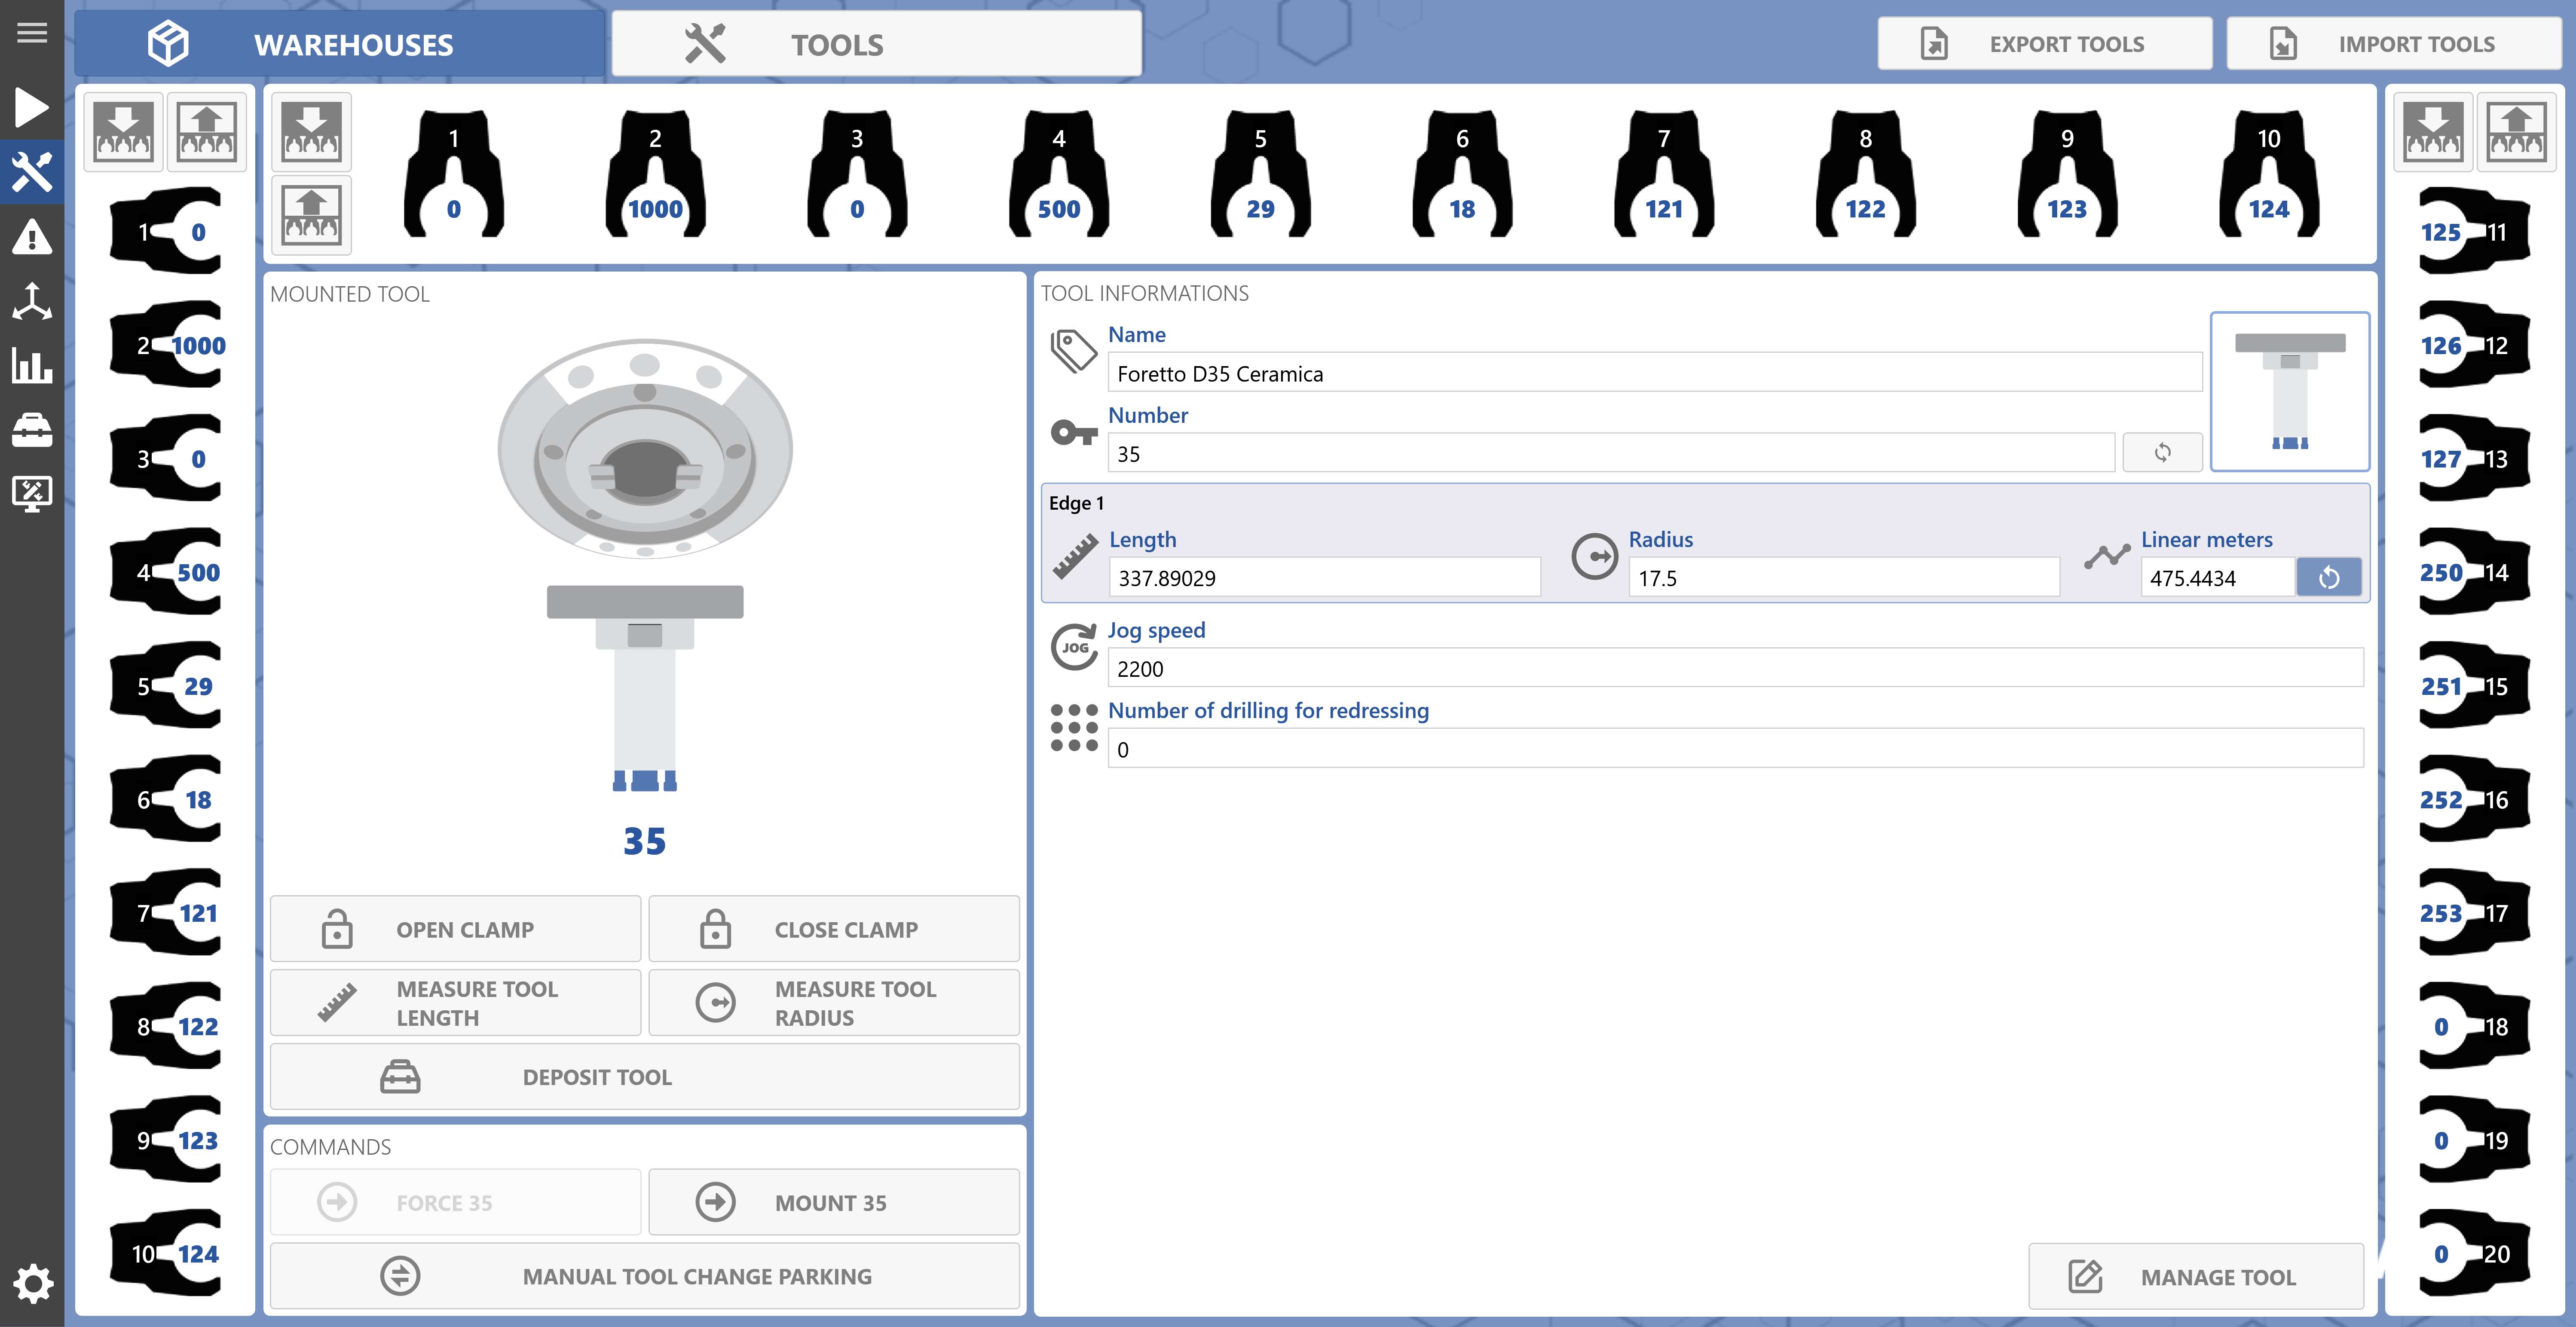Screen dimensions: 2576x1327
Task: Click the top warehouse unload-up icon
Action: pos(311,215)
